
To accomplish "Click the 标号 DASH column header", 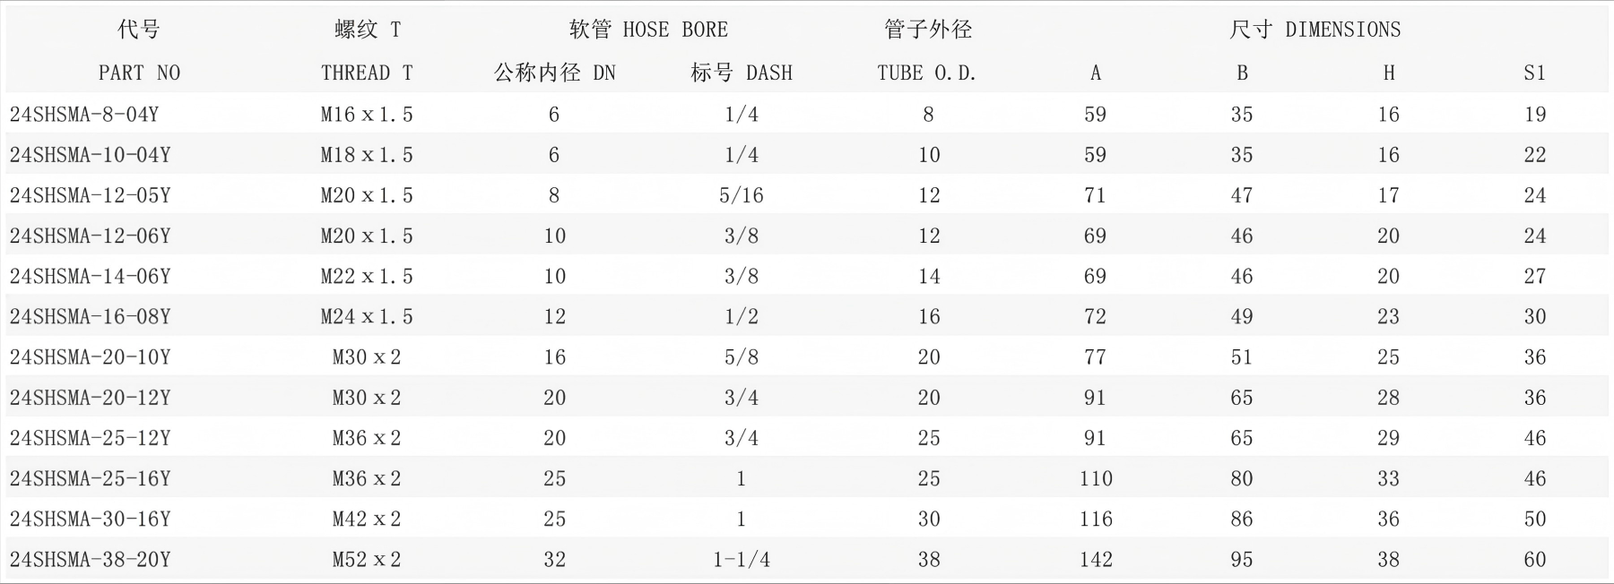I will [742, 73].
